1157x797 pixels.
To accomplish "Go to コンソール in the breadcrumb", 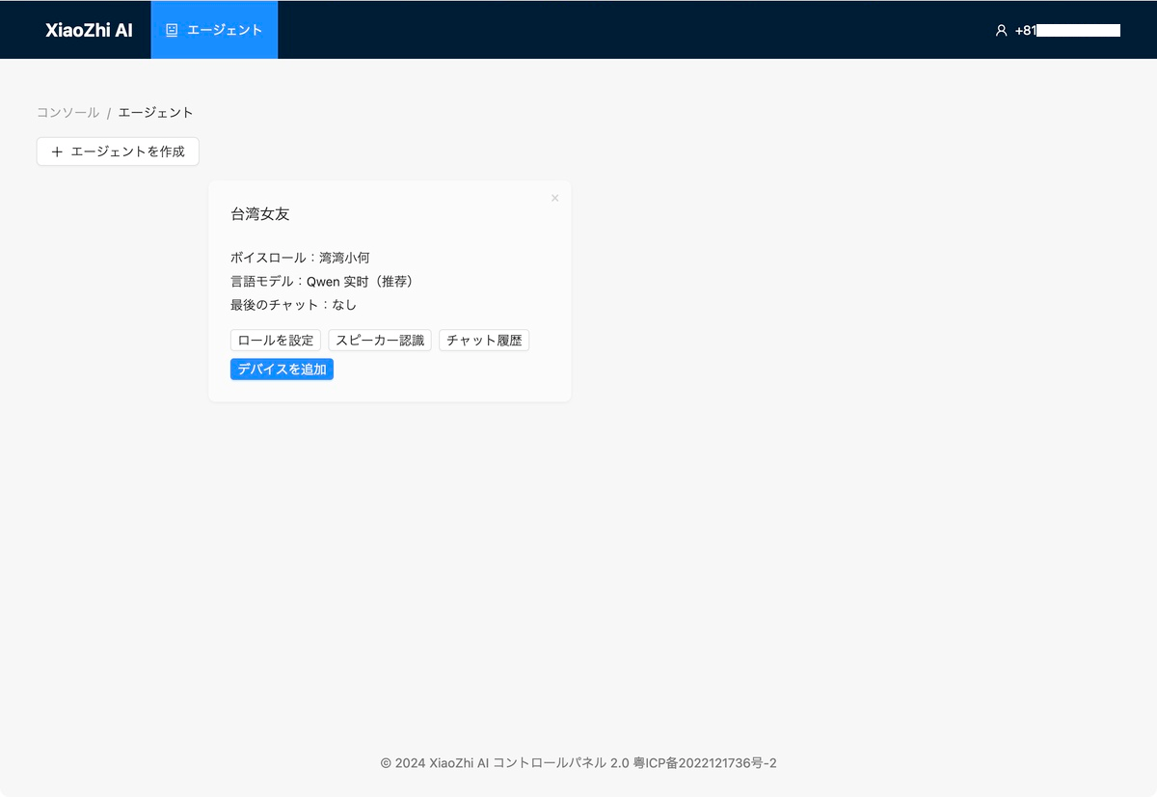I will tap(67, 113).
